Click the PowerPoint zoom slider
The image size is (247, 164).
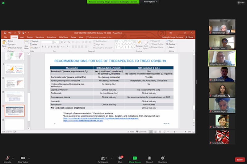174,132
